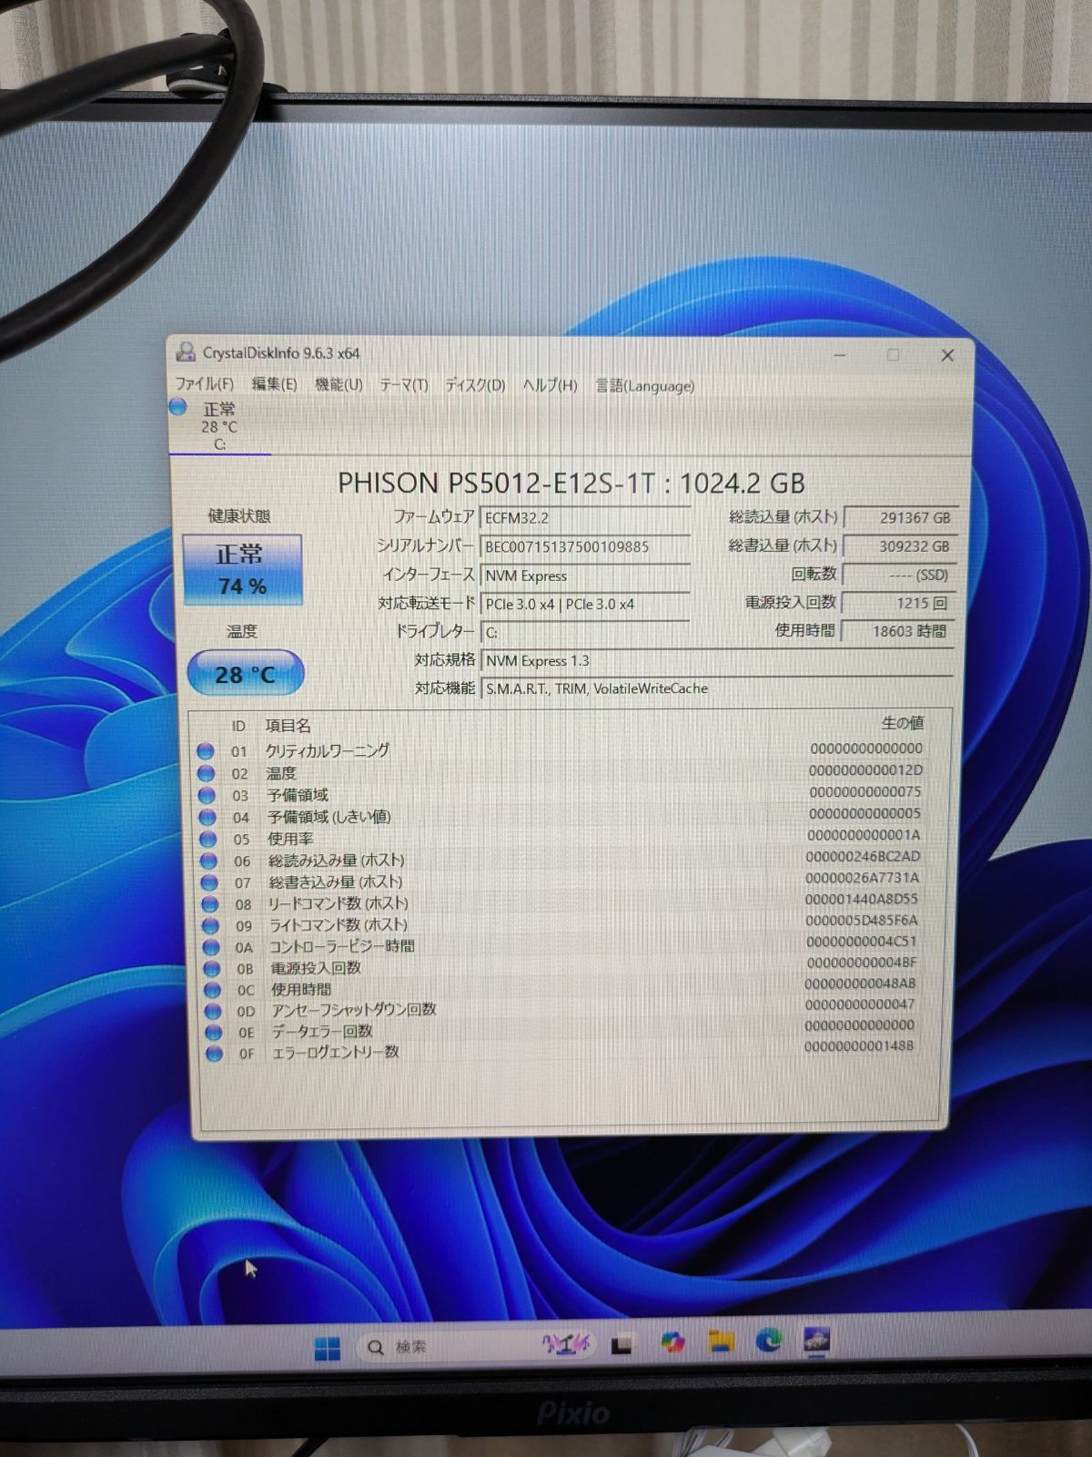Click the 28 °C temperature button
The height and width of the screenshot is (1457, 1092).
(245, 674)
